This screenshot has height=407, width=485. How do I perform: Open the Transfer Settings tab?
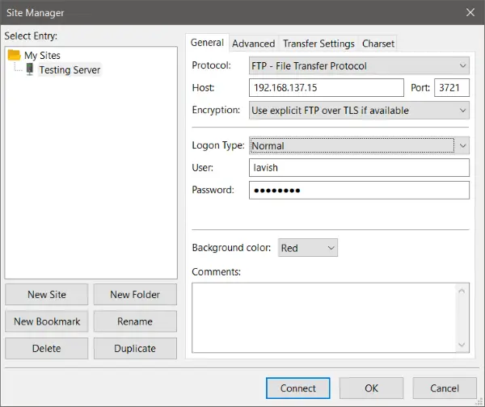(x=318, y=44)
